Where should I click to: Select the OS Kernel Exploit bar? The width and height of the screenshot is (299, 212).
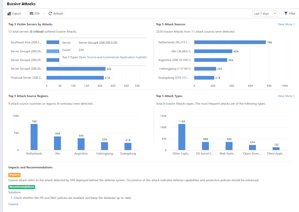[x=205, y=146]
